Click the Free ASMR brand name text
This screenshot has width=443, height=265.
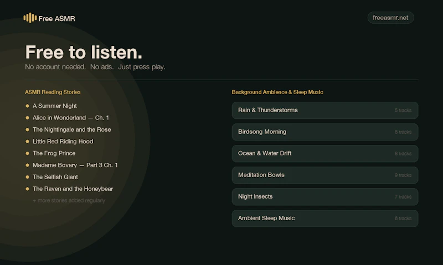click(x=56, y=19)
